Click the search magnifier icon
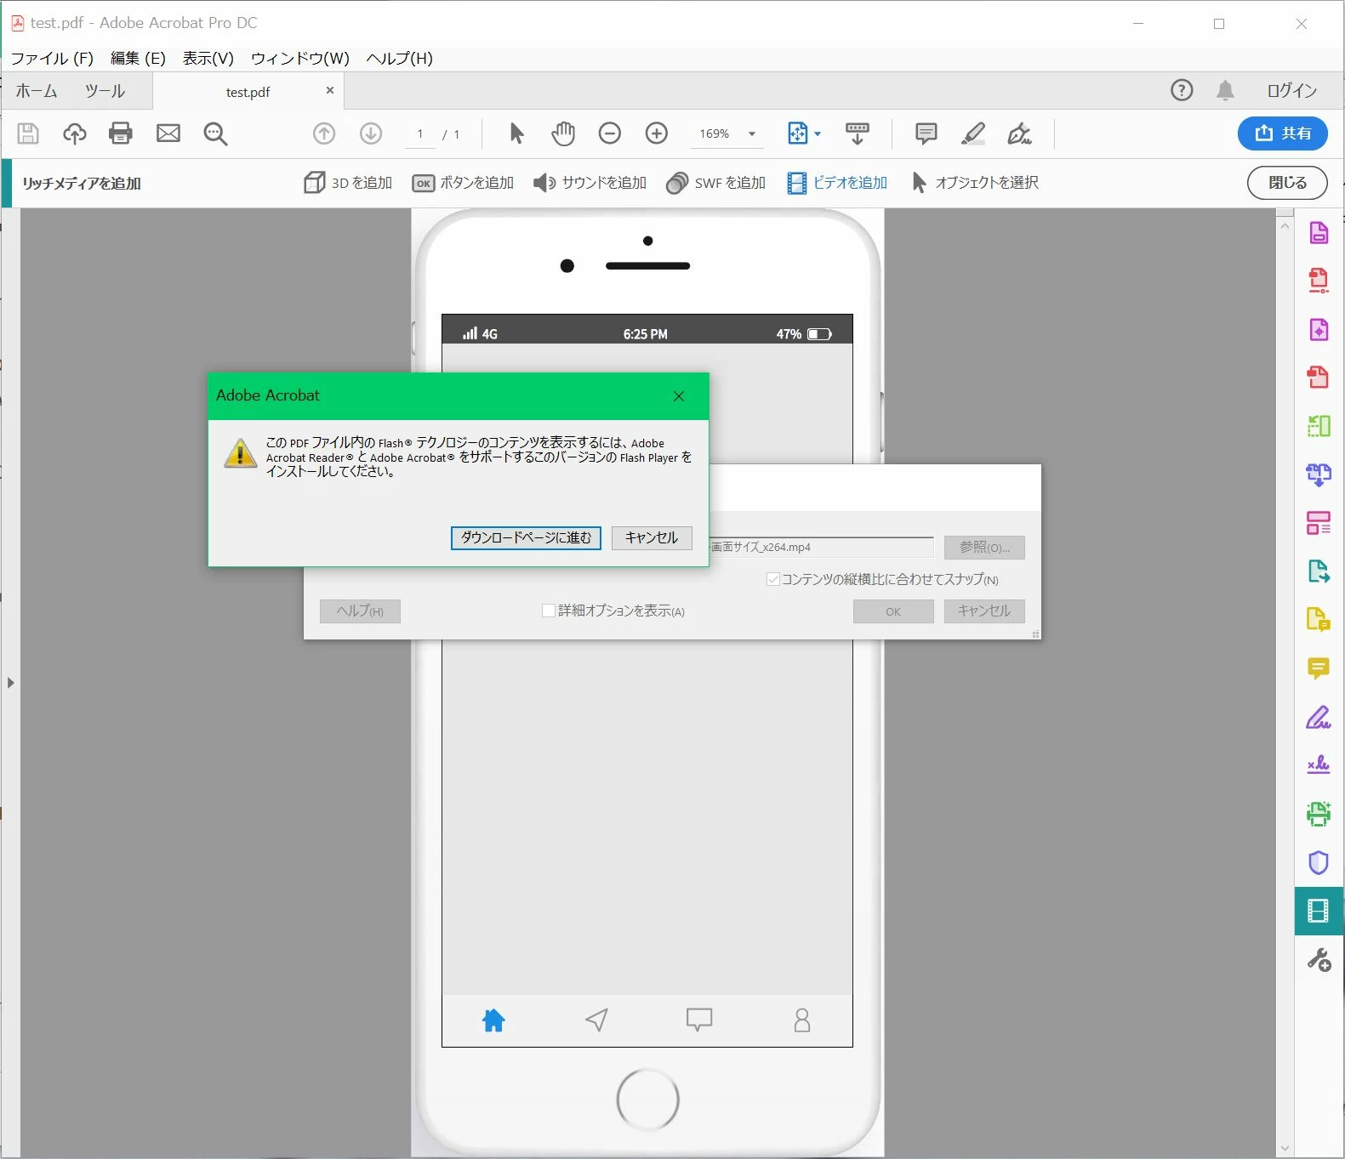The height and width of the screenshot is (1159, 1345). [x=215, y=134]
